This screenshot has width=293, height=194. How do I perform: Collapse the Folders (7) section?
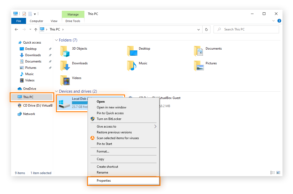(57, 40)
